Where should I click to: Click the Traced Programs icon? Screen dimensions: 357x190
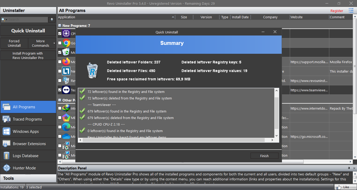click(x=7, y=119)
